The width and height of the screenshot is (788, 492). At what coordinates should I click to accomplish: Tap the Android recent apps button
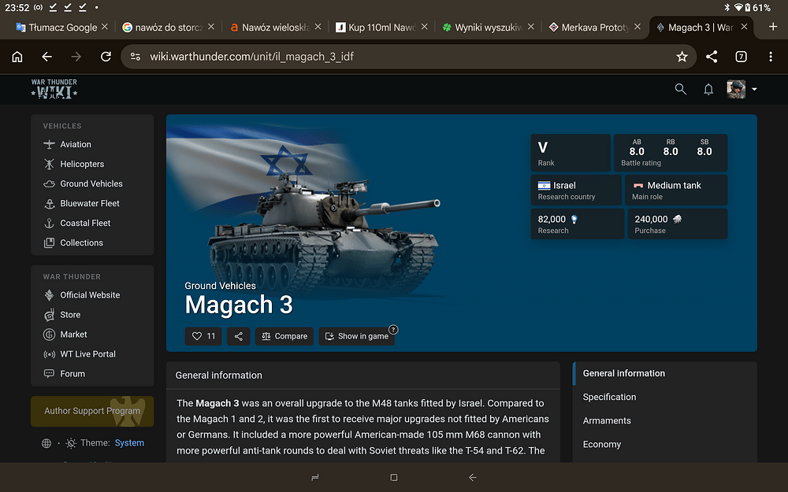(315, 478)
